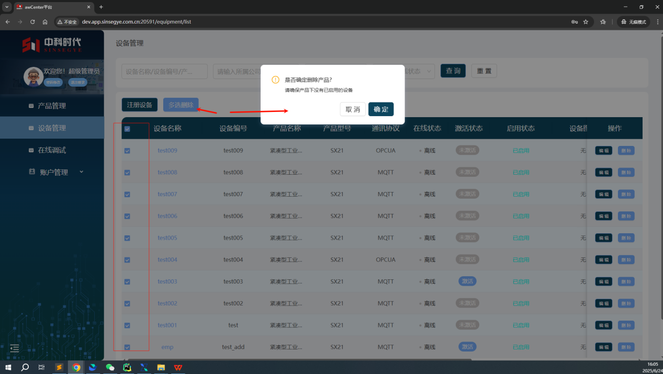Click the browser three-dot menu icon
The height and width of the screenshot is (374, 663).
tap(656, 22)
